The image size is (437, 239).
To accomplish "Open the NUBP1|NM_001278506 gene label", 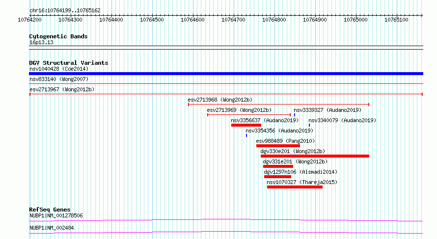I will (x=56, y=215).
